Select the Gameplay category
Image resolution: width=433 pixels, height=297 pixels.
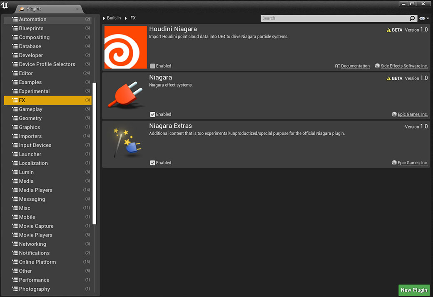coord(47,109)
